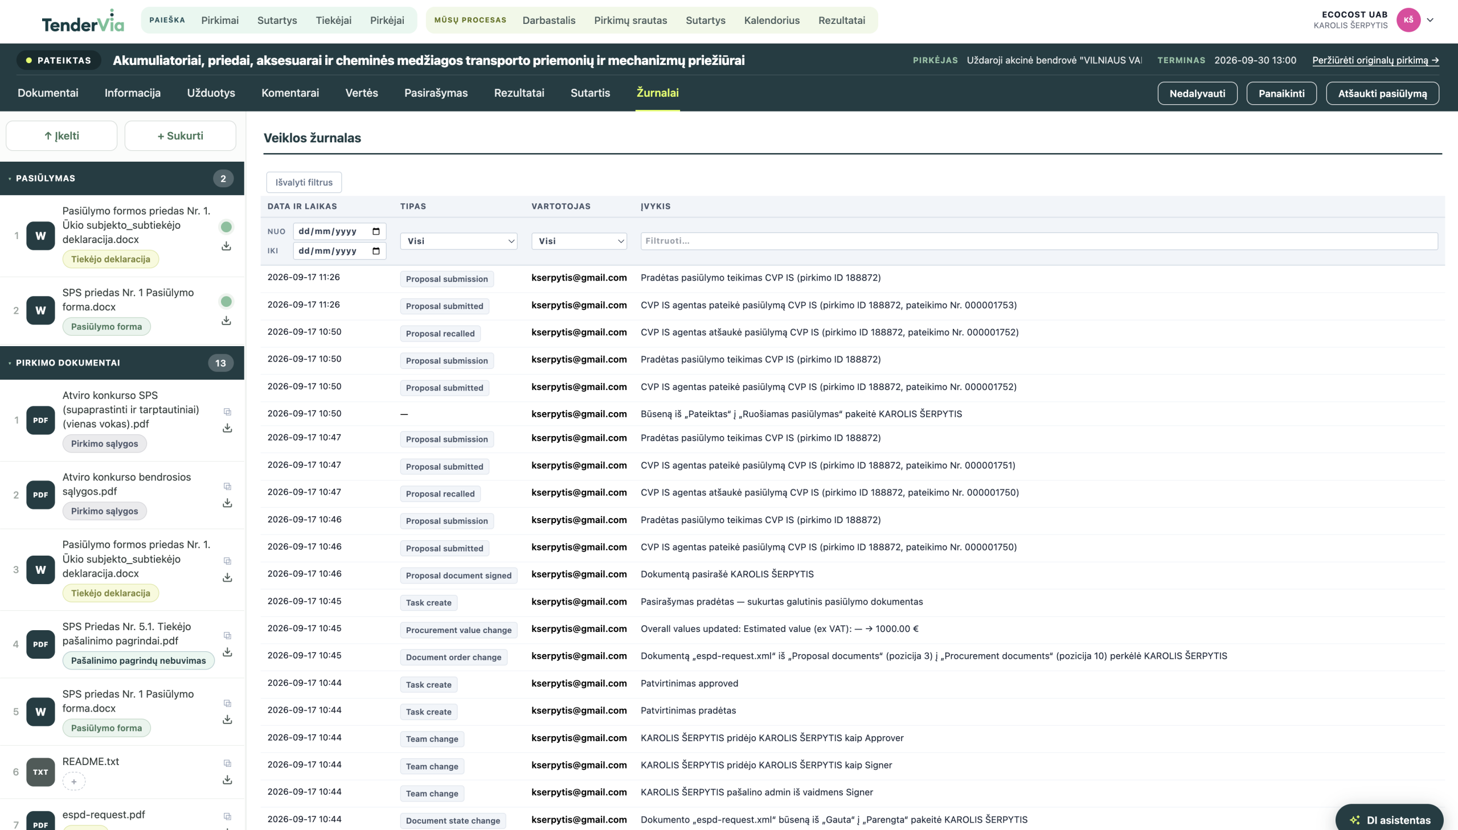Open the TenderVia logo home
The width and height of the screenshot is (1458, 830).
(83, 21)
